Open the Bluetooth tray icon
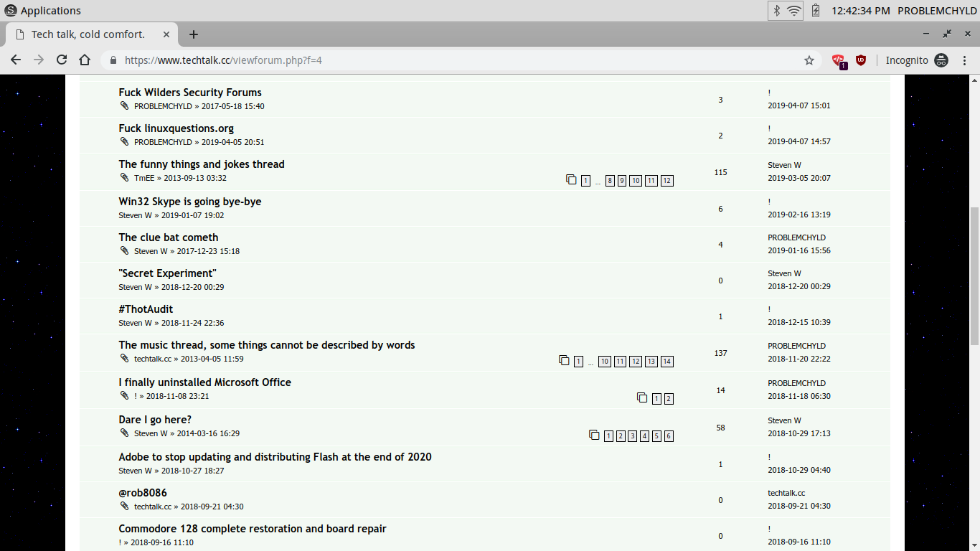 tap(776, 11)
